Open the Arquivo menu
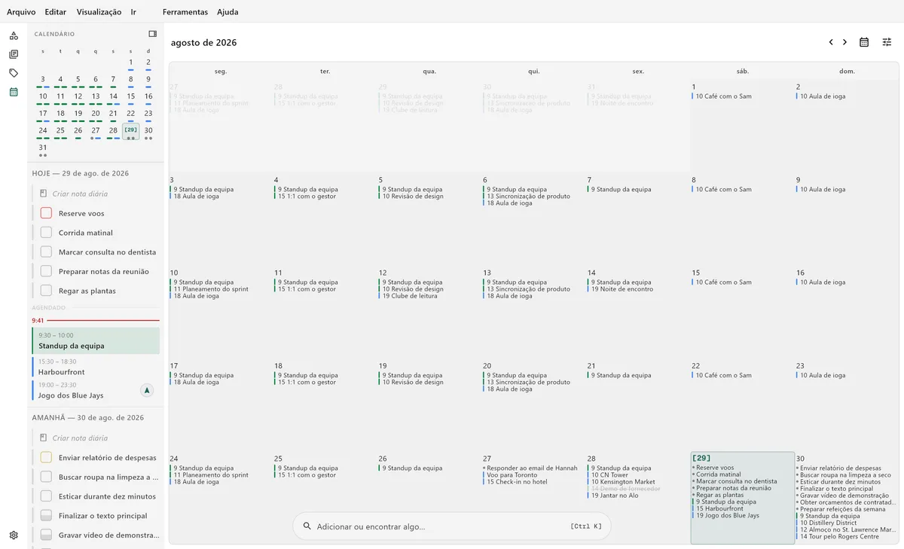 pyautogui.click(x=21, y=12)
